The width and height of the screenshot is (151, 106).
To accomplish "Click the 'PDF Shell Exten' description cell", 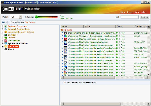I will pos(141,51).
